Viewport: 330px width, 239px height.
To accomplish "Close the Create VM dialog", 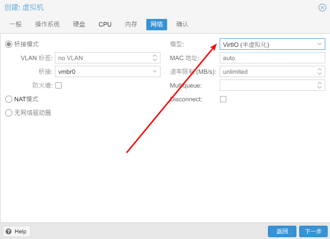I will click(322, 8).
